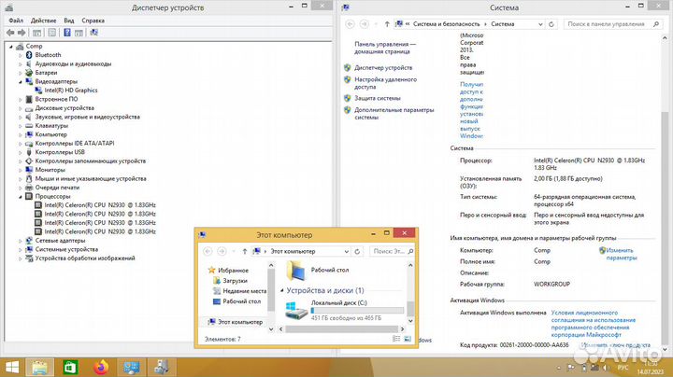
Task: Click the Forward arrow in Device Manager toolbar
Action: 21,33
